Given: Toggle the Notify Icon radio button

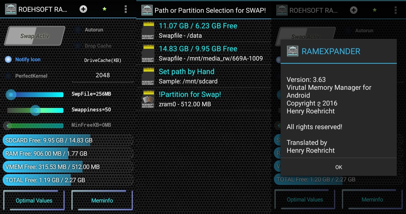Looking at the screenshot, I should 8,59.
